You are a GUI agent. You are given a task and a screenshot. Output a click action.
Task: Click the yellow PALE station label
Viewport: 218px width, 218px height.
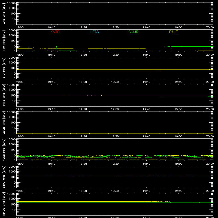pos(173,32)
